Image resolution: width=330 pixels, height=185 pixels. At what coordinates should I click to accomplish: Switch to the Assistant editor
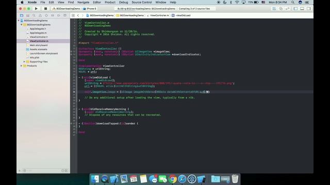click(x=280, y=9)
